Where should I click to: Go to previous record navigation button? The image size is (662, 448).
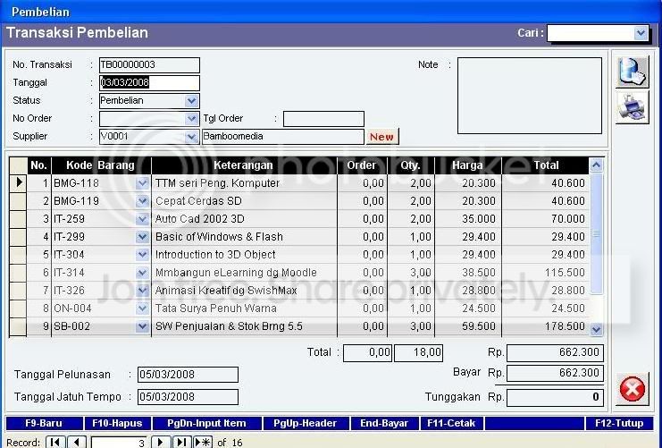click(x=77, y=443)
